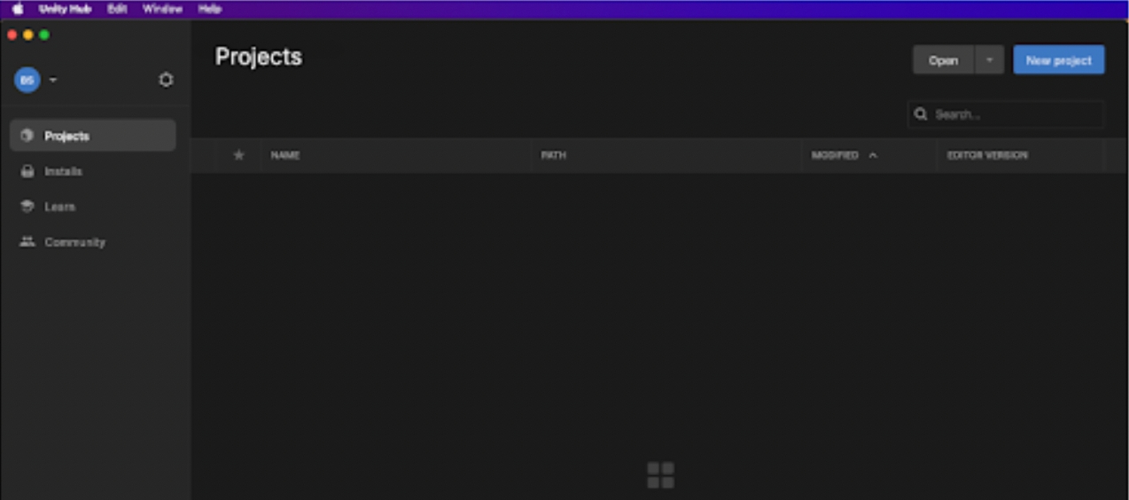Click the New project button

click(x=1058, y=60)
